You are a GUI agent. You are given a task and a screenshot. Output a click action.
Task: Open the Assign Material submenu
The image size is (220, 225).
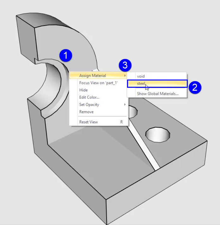98,75
